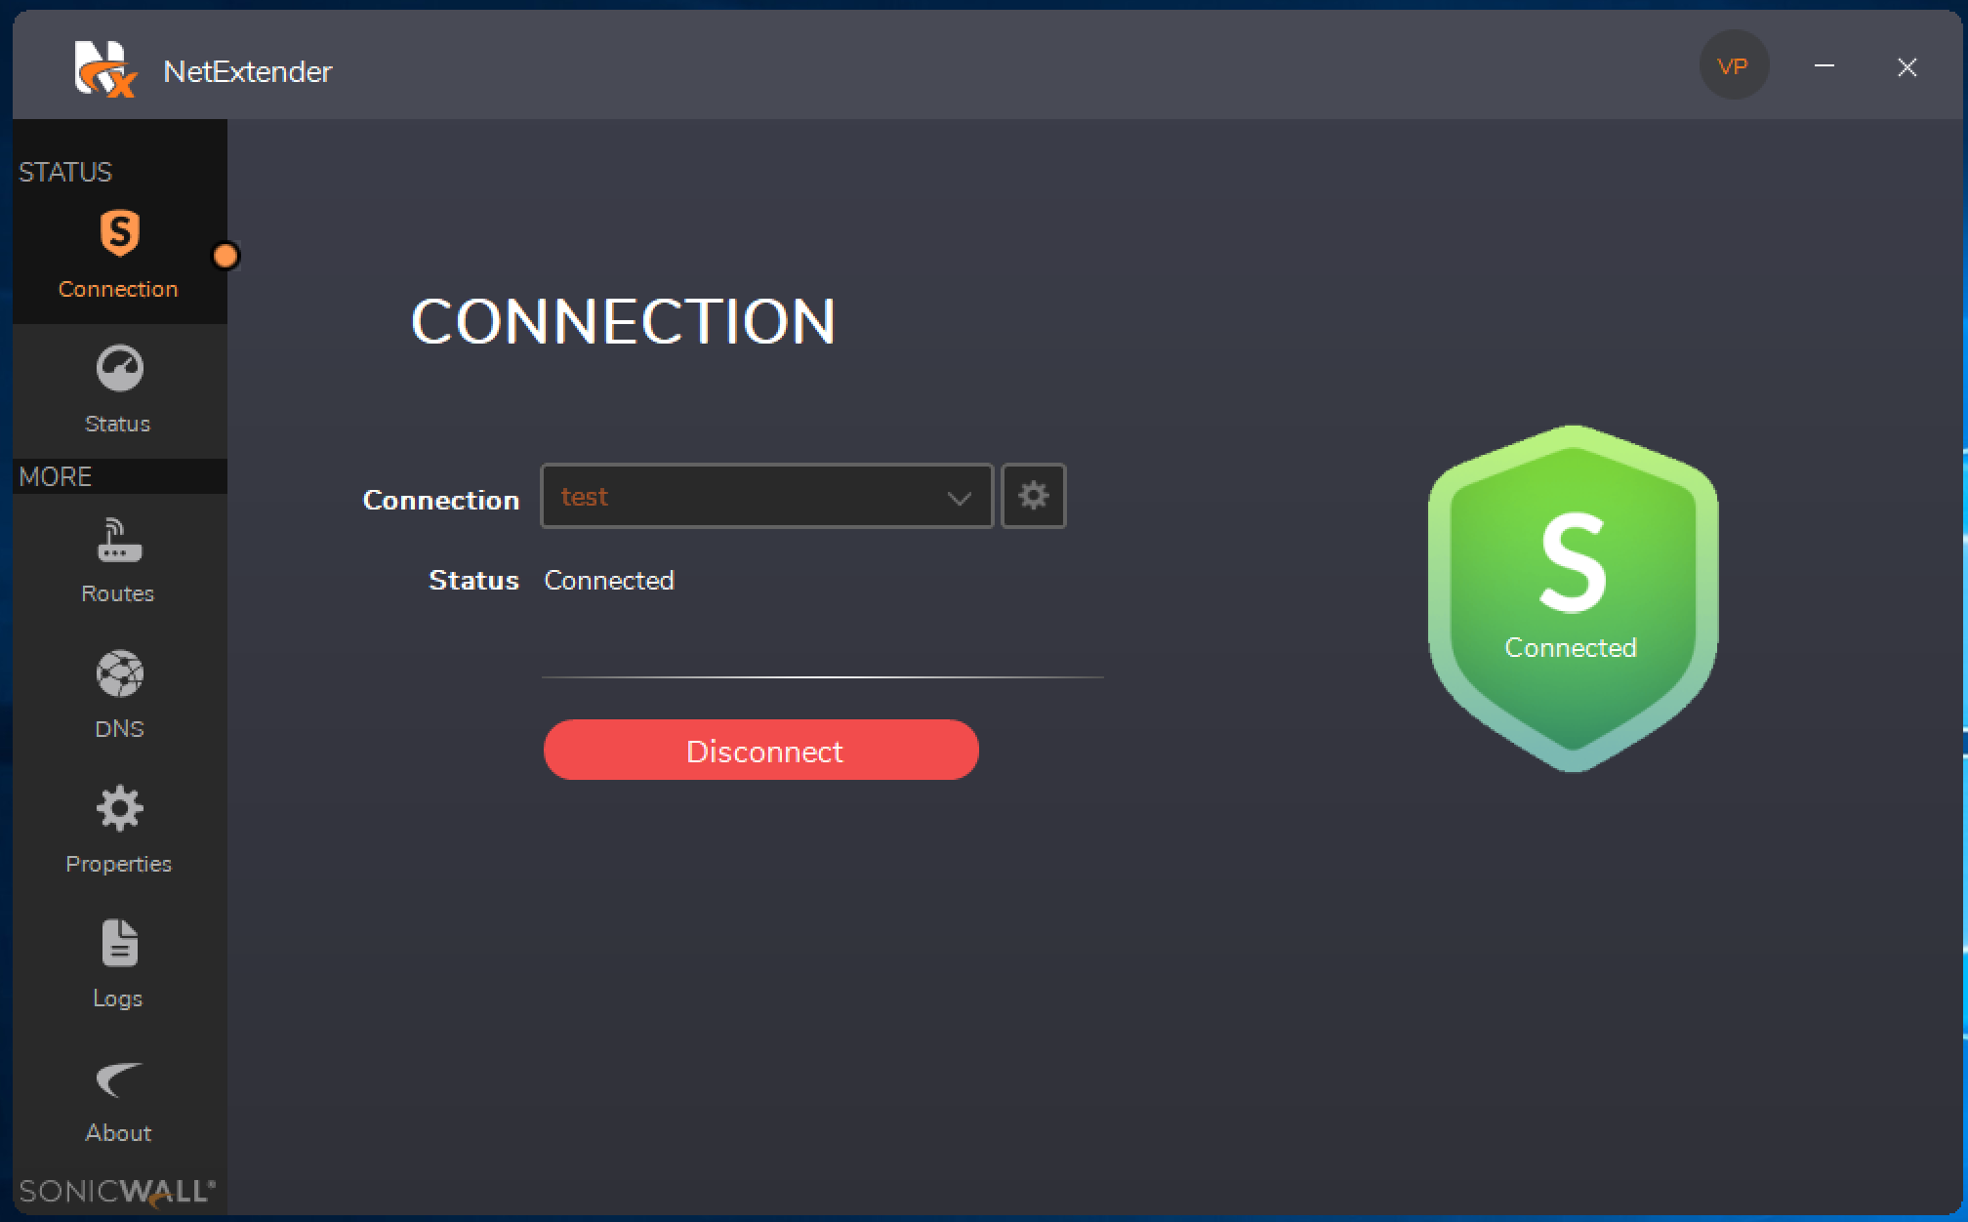The height and width of the screenshot is (1222, 1968).
Task: Click the green Connected shield graphic
Action: (1572, 597)
